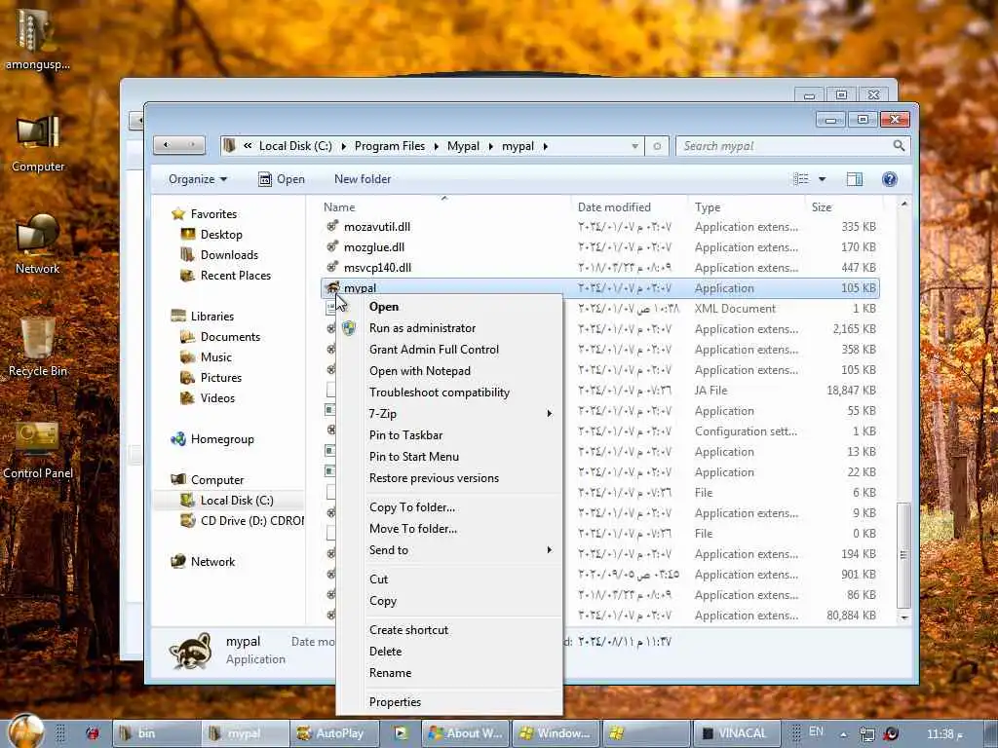Sort by the Date modified column header
The image size is (998, 748).
[x=614, y=207]
